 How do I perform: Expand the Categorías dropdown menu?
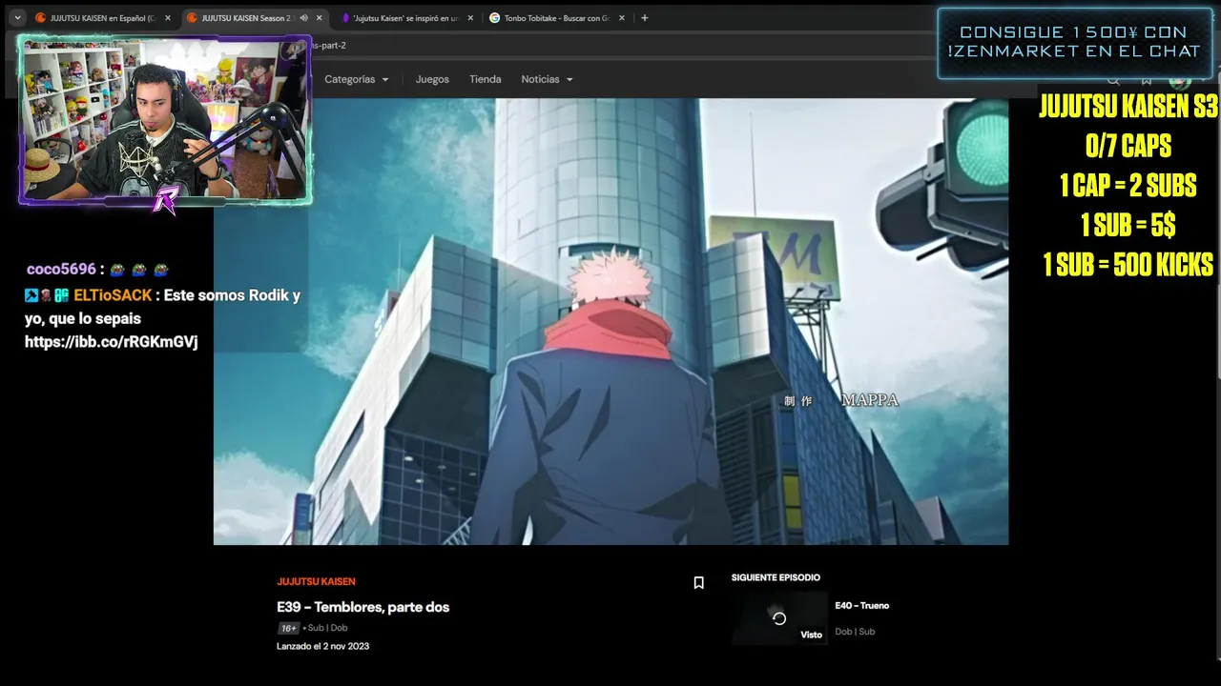357,79
